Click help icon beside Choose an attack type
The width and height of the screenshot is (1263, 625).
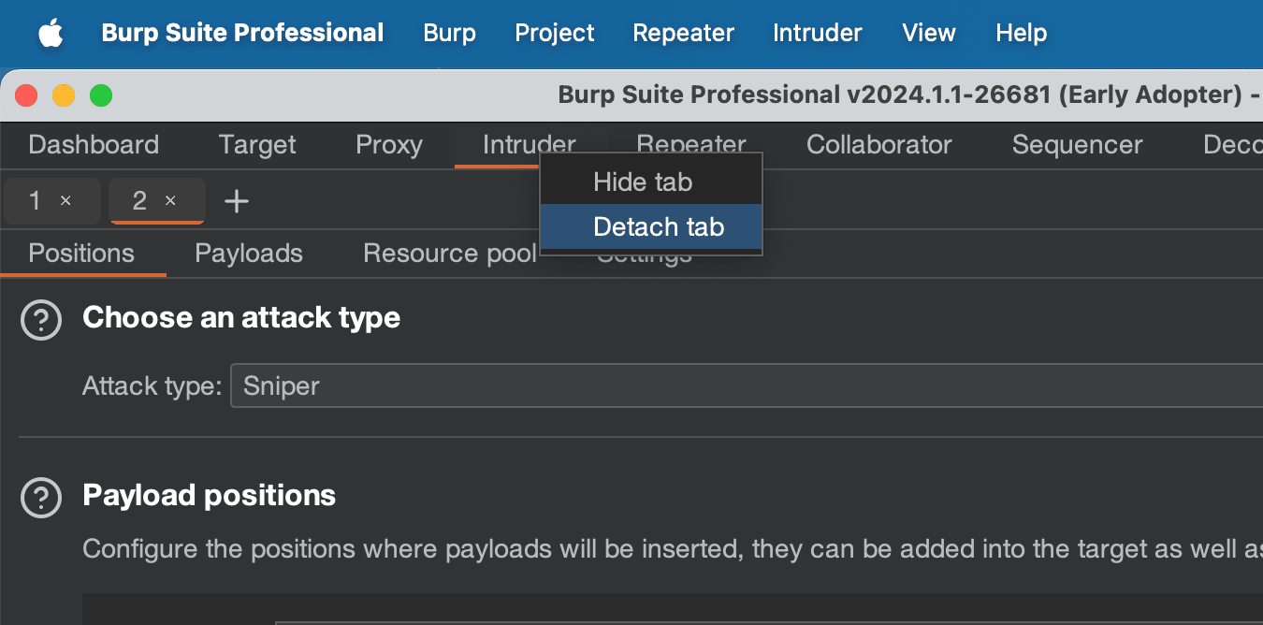pyautogui.click(x=41, y=320)
